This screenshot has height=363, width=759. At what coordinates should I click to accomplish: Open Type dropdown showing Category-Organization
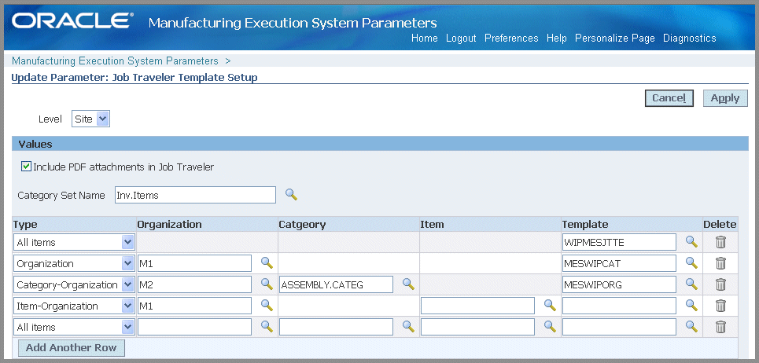pyautogui.click(x=74, y=284)
